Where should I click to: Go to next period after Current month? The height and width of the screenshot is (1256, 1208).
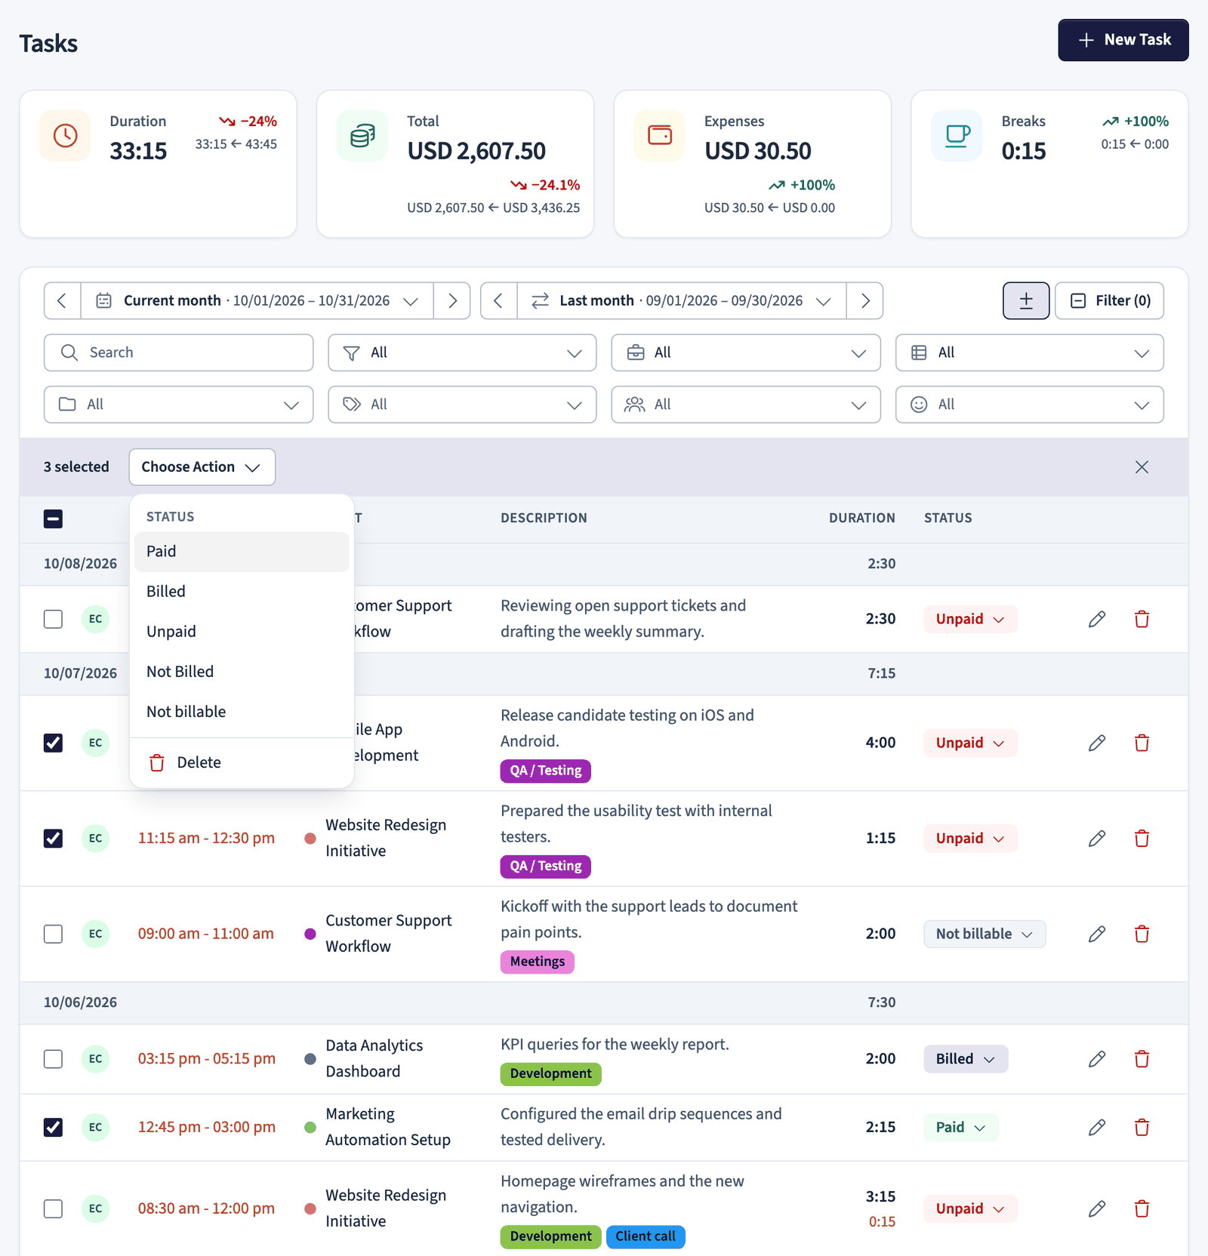[452, 300]
